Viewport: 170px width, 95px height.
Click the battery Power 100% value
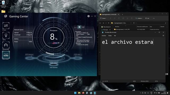30,42
